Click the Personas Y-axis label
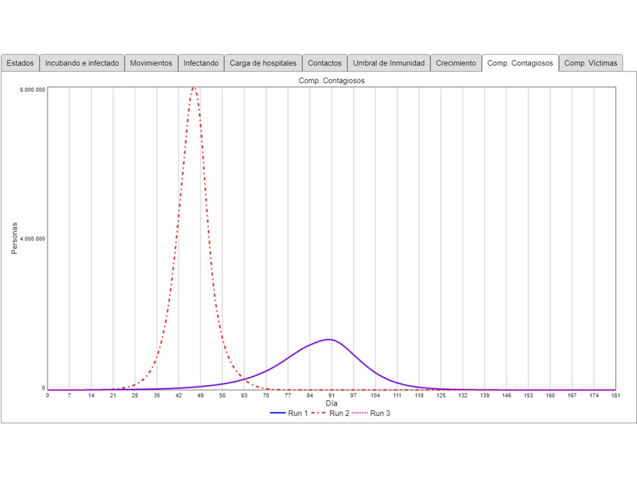The image size is (637, 477). pos(15,238)
